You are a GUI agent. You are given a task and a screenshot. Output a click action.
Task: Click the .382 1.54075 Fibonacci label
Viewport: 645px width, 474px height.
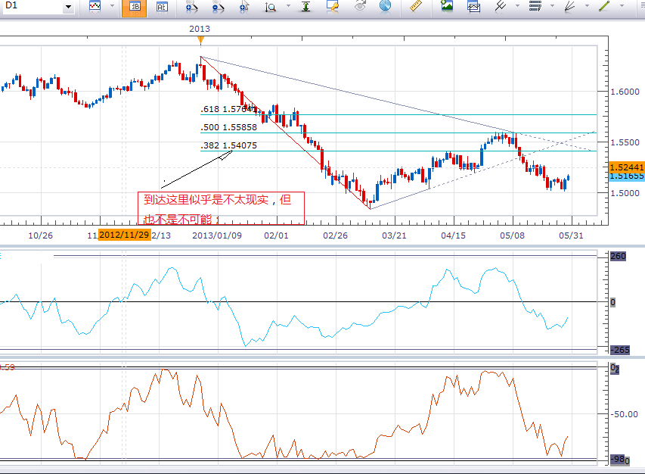point(228,145)
